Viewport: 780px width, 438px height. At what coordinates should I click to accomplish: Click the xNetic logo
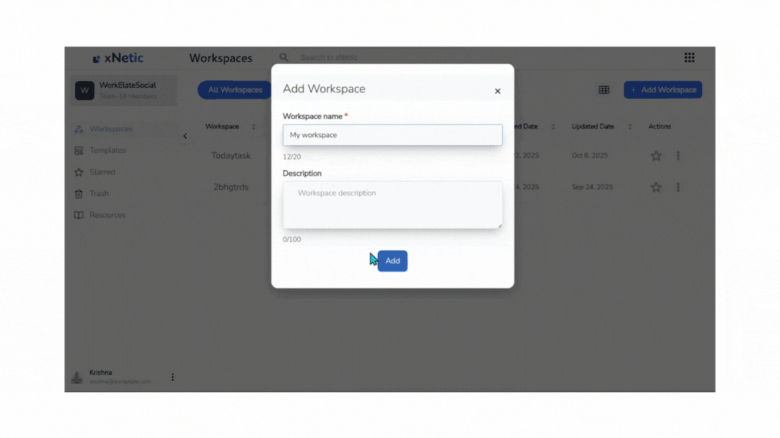click(118, 58)
